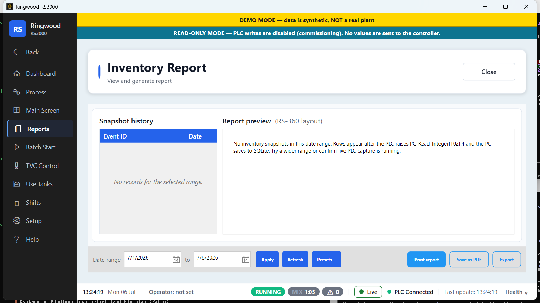Open the Presets... date range menu
This screenshot has width=540, height=303.
coord(326,260)
